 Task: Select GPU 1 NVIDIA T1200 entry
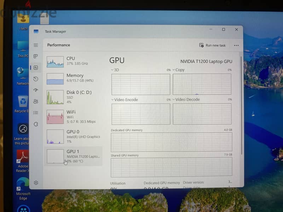73,156
